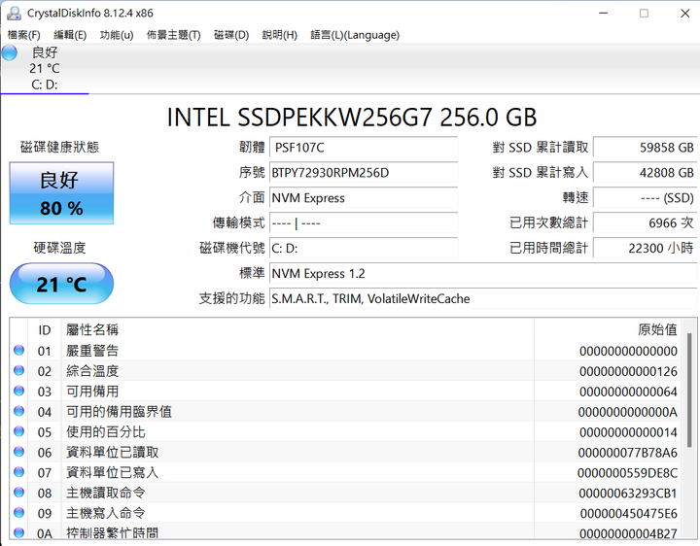This screenshot has width=700, height=546.
Task: Click the drive title INTEL SSDPEKKW256G7 256.0 GB
Action: [x=352, y=118]
